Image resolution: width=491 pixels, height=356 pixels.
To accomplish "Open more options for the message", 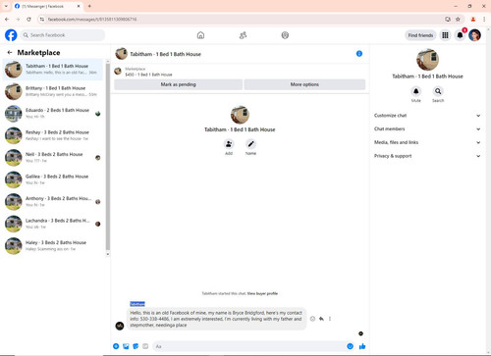I will 330,319.
